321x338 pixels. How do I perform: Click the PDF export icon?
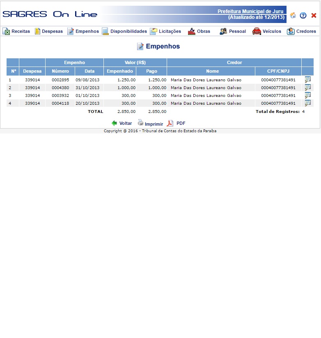(x=170, y=123)
